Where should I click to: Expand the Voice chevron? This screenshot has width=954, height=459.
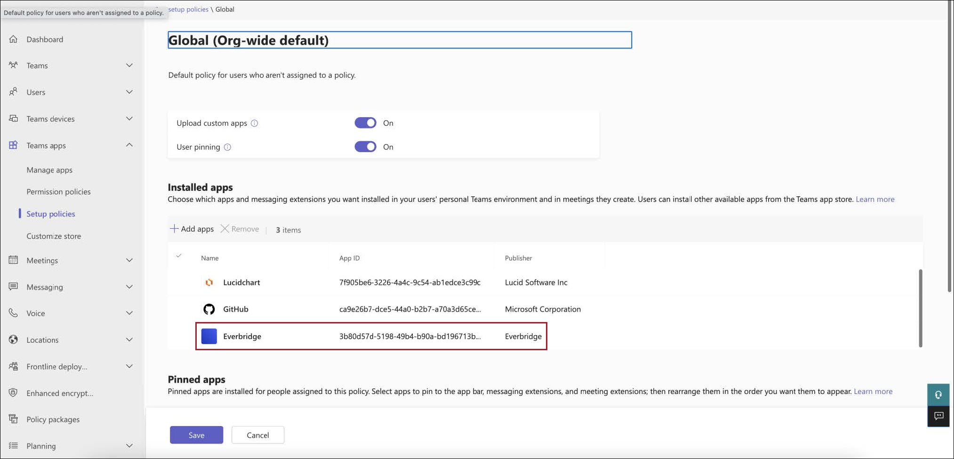[x=129, y=313]
